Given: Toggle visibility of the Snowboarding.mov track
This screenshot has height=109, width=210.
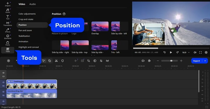Looking at the screenshot, I should [3, 92].
